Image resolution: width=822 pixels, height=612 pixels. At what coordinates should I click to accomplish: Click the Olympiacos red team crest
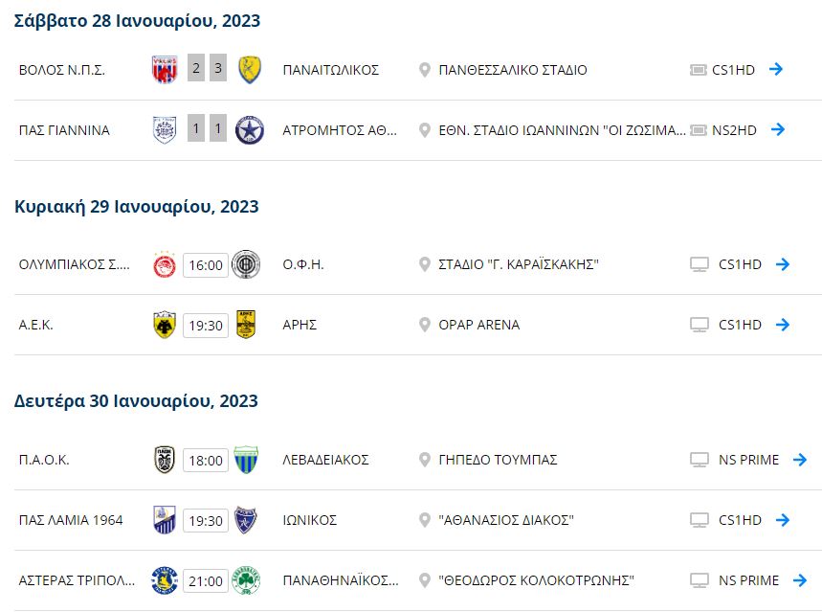click(x=164, y=264)
